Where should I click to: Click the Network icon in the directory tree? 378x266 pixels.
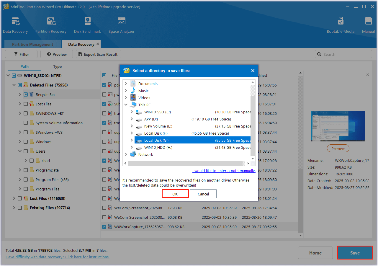[x=133, y=154]
